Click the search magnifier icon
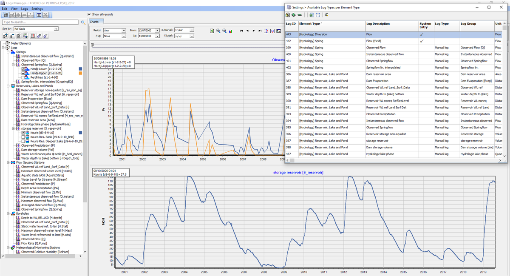 pos(83,22)
